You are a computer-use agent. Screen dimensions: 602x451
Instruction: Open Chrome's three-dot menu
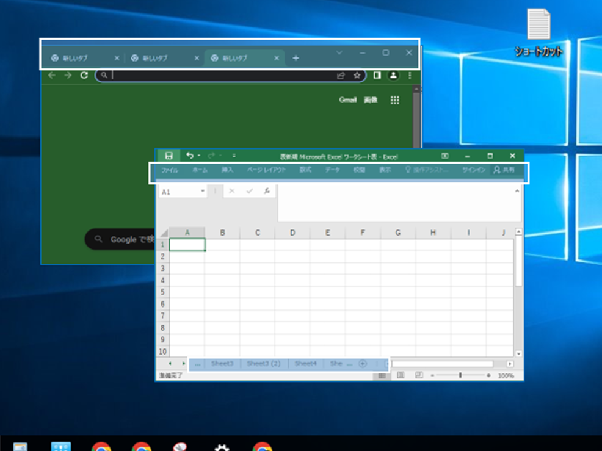point(410,75)
